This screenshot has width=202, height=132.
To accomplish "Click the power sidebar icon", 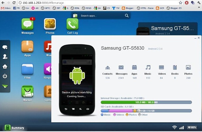I will [5, 76].
